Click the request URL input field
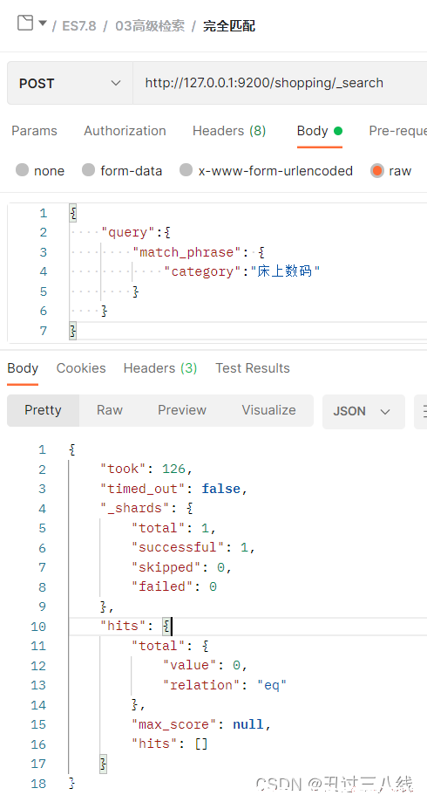The image size is (427, 802). 280,84
